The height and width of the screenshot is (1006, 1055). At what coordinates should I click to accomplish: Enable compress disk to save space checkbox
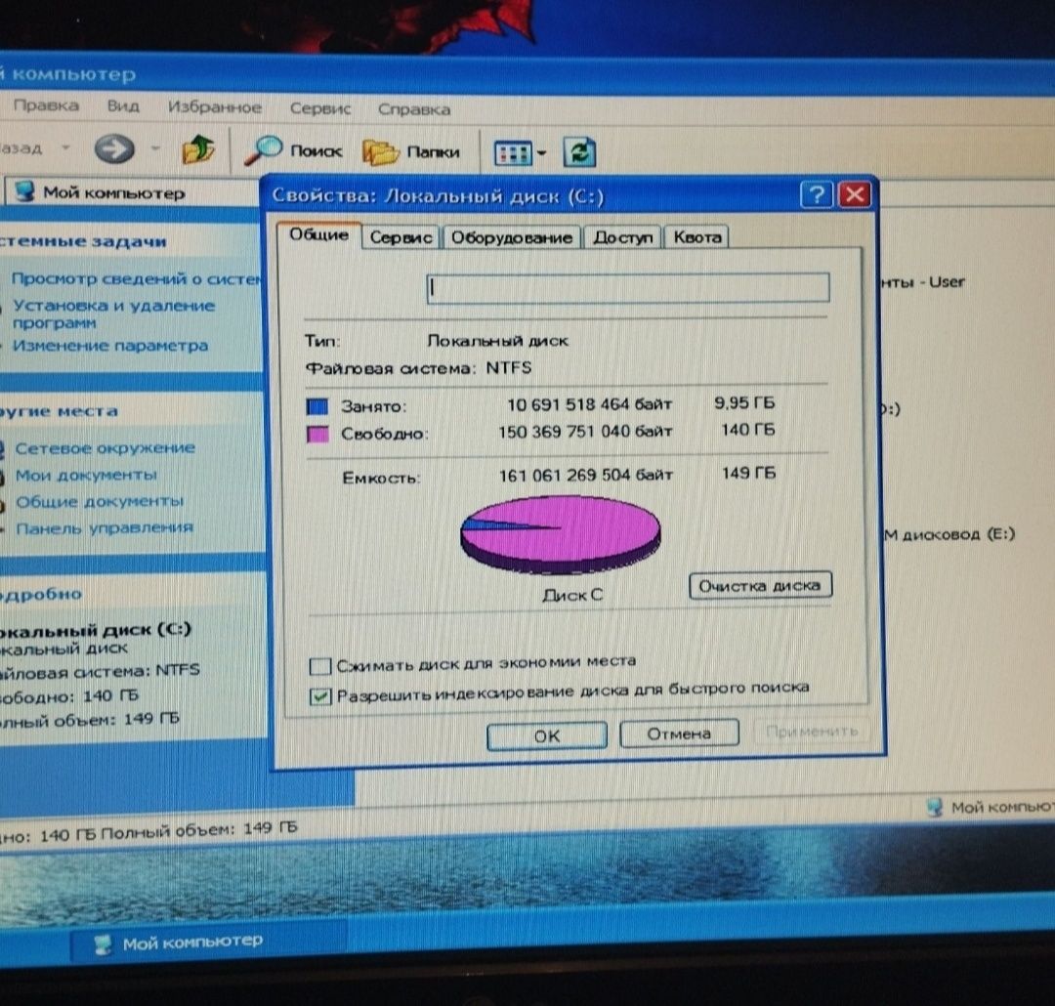(x=319, y=666)
